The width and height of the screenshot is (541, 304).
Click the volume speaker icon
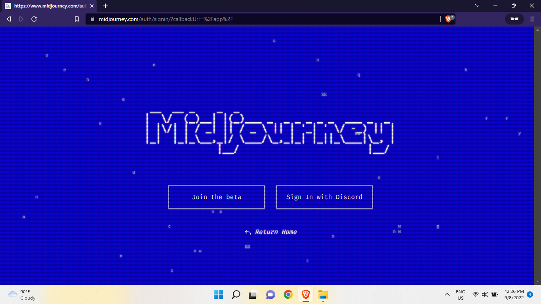click(485, 294)
